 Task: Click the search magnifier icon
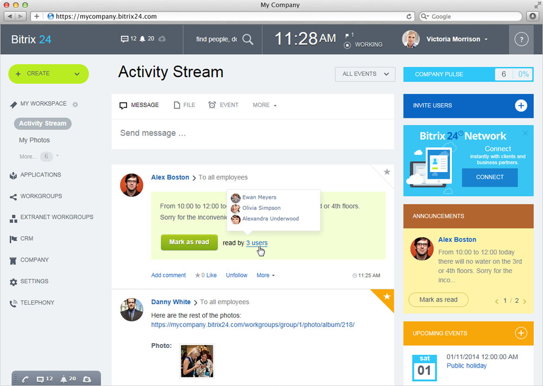click(248, 39)
